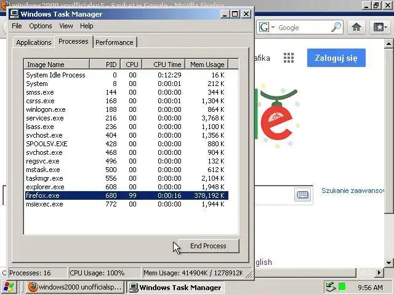Screen dimensions: 394x295
Task: Open the Google apps grid icon
Action: (289, 58)
